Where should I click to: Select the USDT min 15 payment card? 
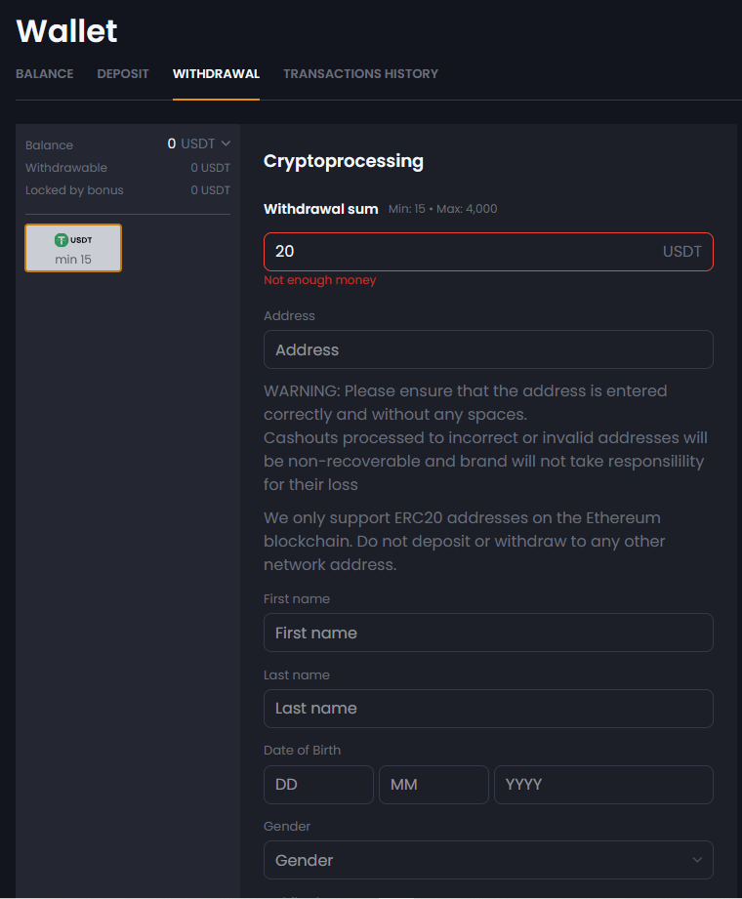[x=73, y=248]
